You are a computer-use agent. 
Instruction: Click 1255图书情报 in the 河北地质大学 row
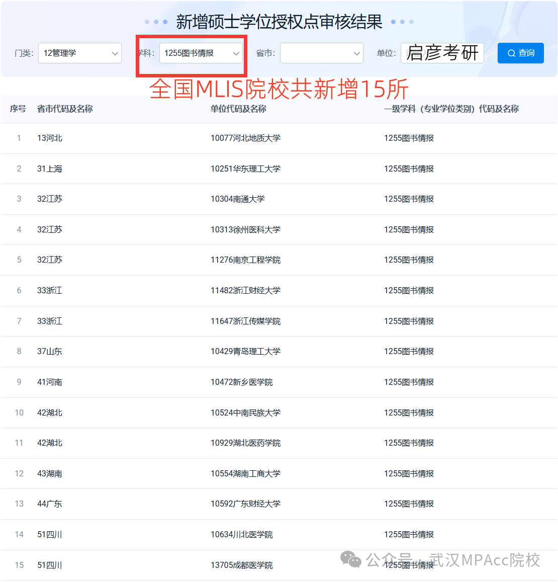(x=409, y=138)
